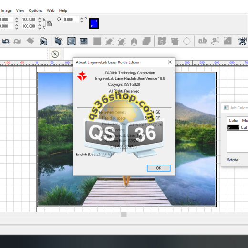The image size is (248, 248).
Task: Toggle the proportional scale lock icon
Action: (49, 23)
